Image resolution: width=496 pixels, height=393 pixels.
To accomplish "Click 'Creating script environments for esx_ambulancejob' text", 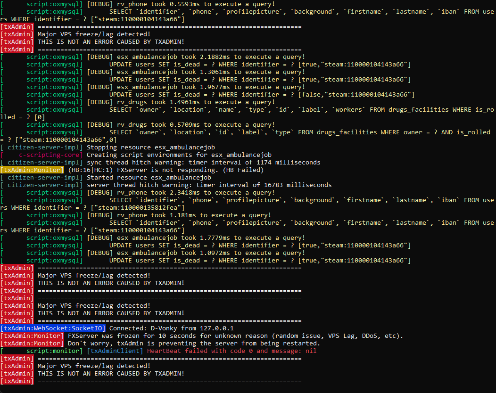I will pos(179,155).
